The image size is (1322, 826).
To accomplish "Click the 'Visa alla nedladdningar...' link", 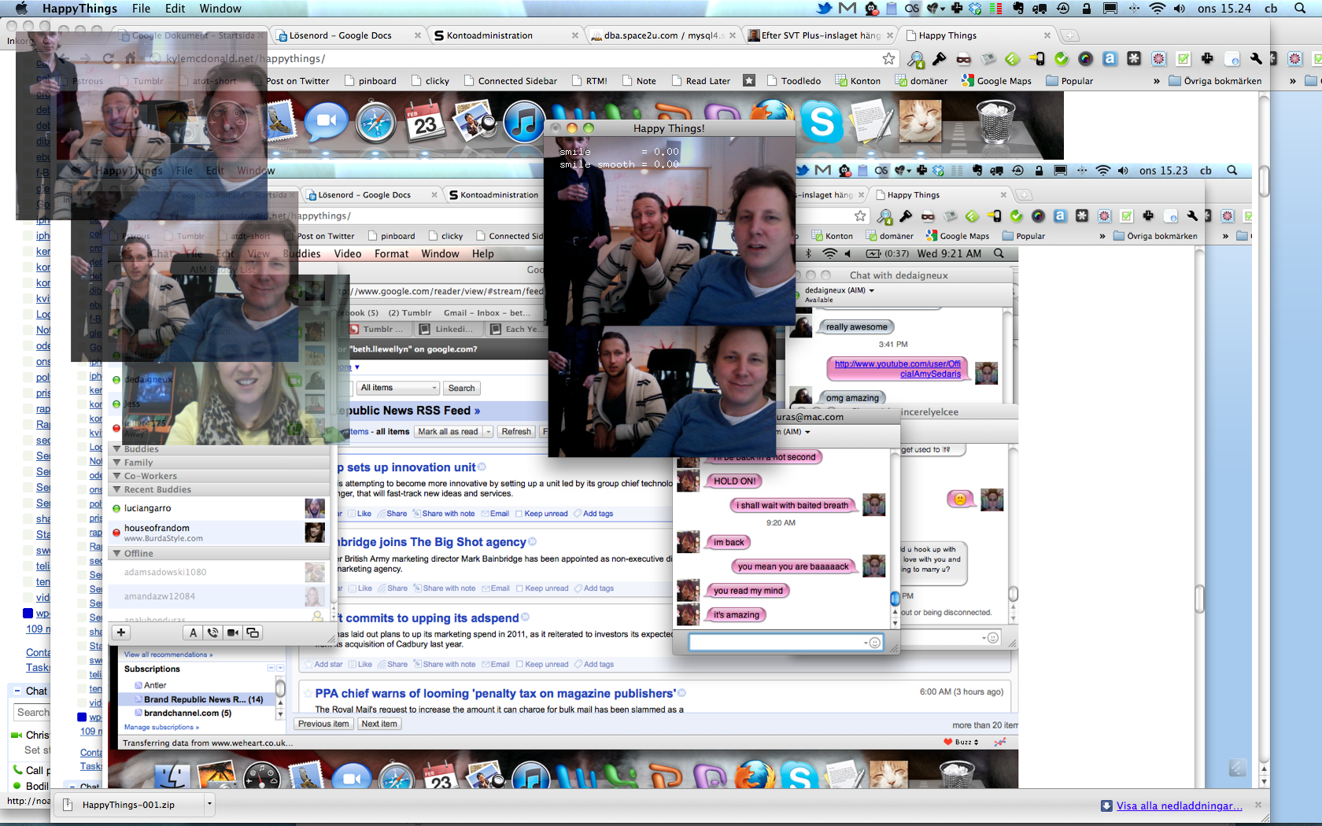I will pyautogui.click(x=1179, y=806).
